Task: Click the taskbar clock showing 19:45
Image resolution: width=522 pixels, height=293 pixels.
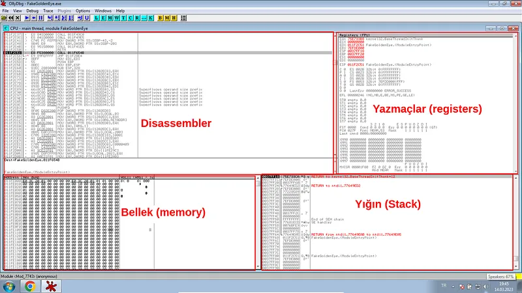Action: click(504, 286)
